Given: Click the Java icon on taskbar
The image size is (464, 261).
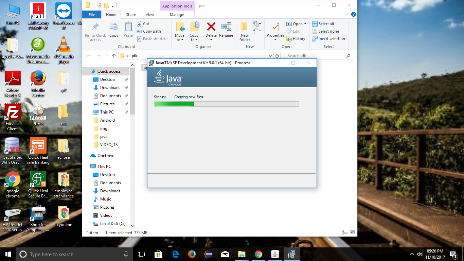Looking at the screenshot, I should (275, 254).
